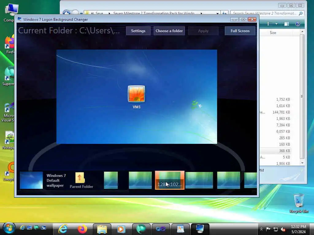Click the Action Center flag tray icon
This screenshot has width=314, height=235.
[x=268, y=229]
